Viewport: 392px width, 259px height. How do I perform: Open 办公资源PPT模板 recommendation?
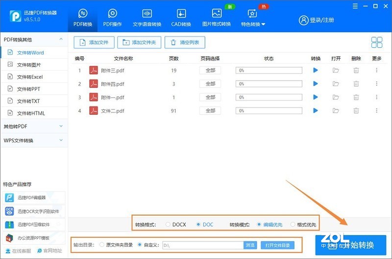pyautogui.click(x=34, y=238)
